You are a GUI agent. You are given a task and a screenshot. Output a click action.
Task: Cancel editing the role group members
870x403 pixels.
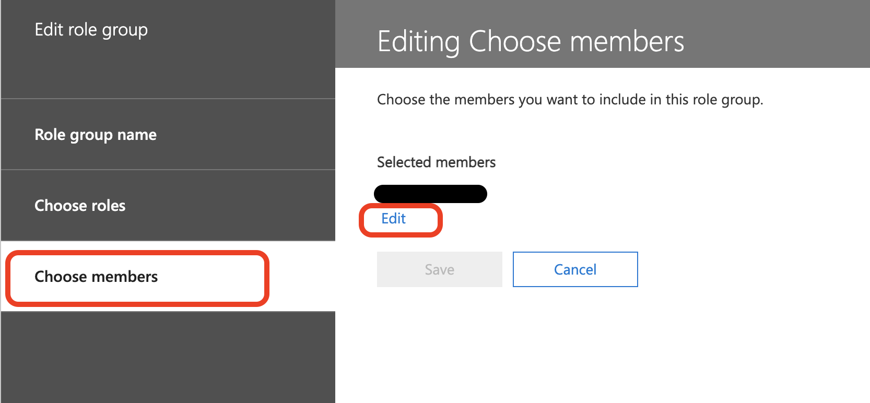coord(575,269)
